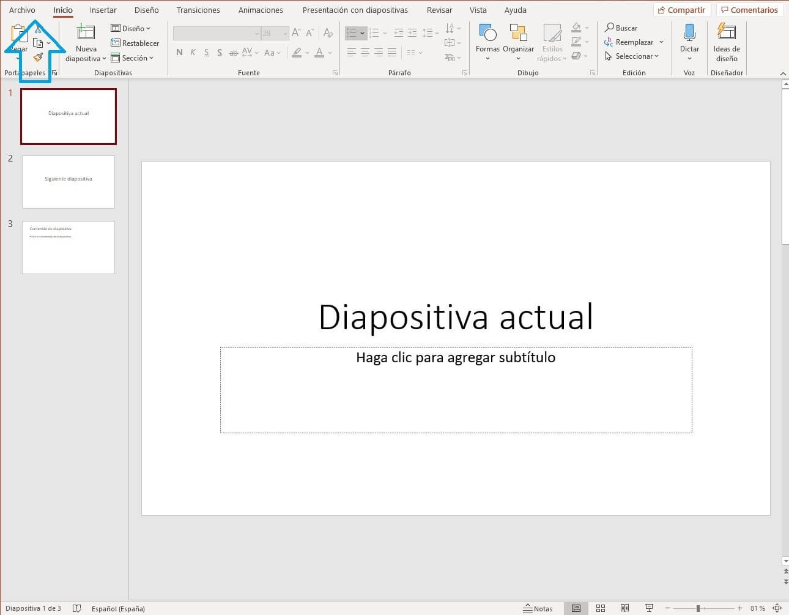This screenshot has width=789, height=615.
Task: Toggle underline formatting
Action: coord(206,53)
